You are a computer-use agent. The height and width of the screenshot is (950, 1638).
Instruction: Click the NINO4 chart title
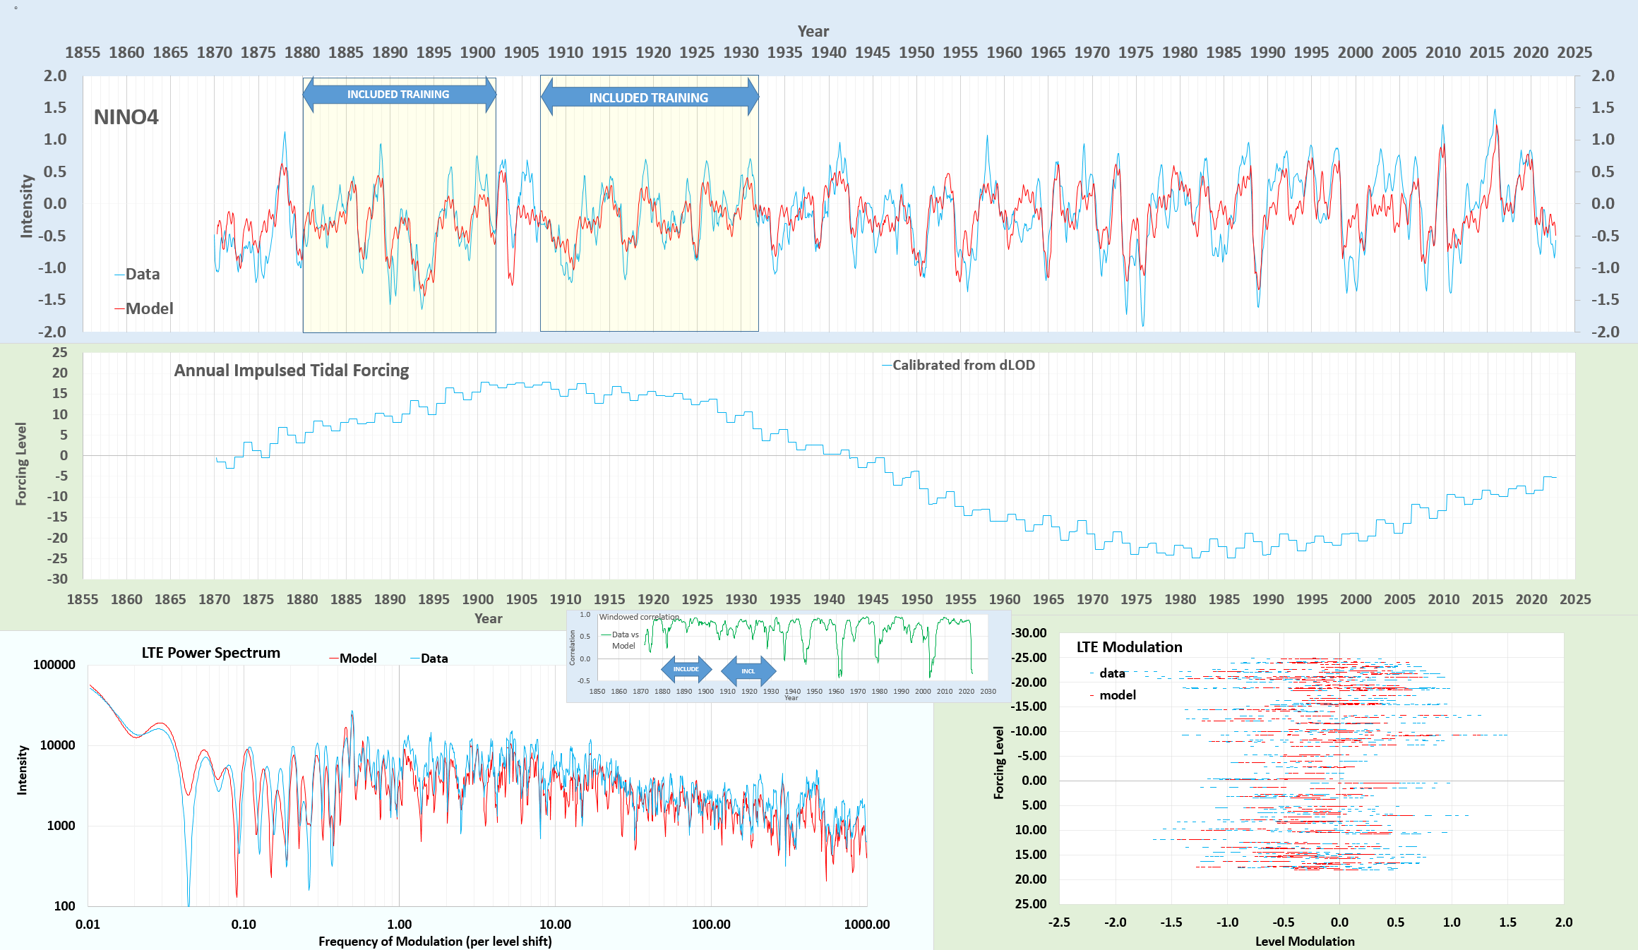point(126,117)
